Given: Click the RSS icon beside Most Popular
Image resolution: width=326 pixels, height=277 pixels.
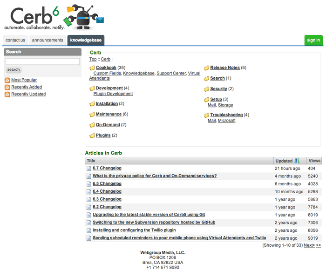Looking at the screenshot, I should click(7, 80).
